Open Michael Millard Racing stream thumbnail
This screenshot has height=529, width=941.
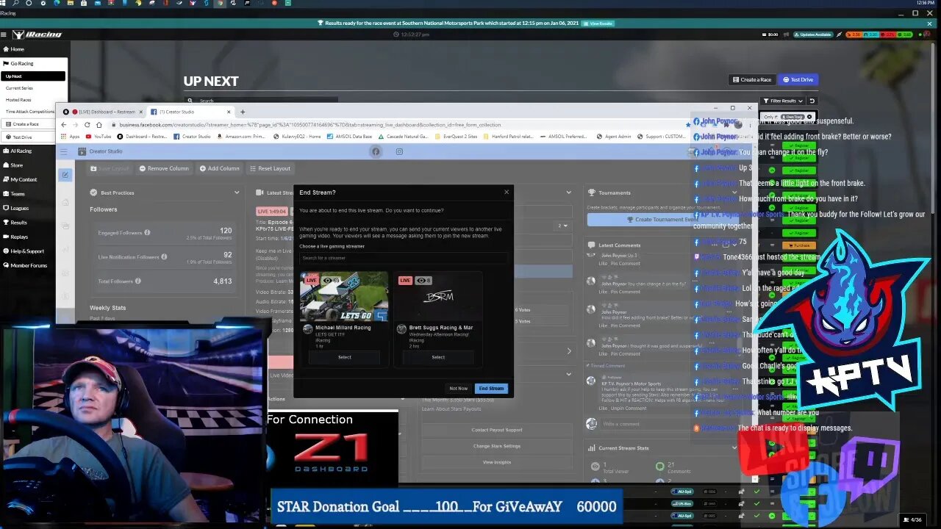344,296
